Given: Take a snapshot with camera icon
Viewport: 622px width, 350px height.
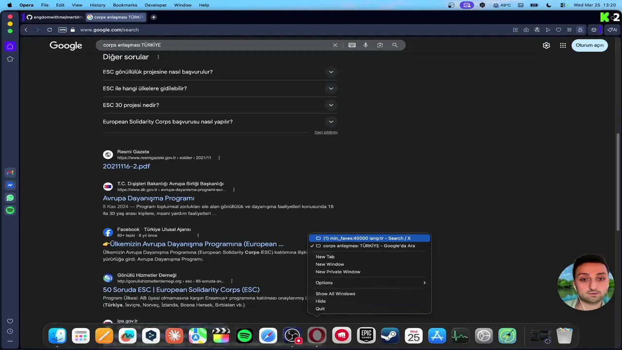Looking at the screenshot, I should point(526,30).
